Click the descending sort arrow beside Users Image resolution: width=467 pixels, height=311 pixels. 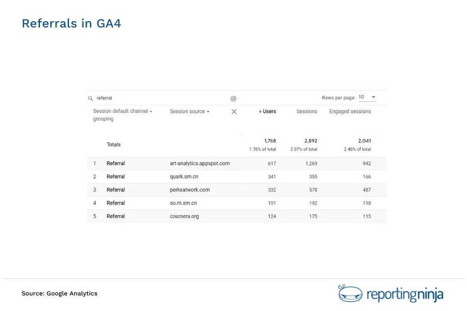pyautogui.click(x=260, y=111)
